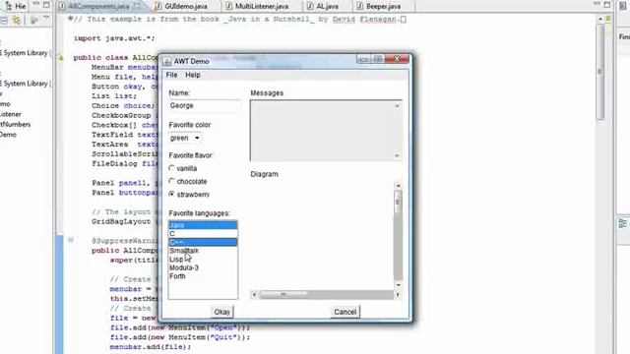The image size is (630, 354).
Task: Click the AWT Demo window Java icon
Action: tap(166, 61)
